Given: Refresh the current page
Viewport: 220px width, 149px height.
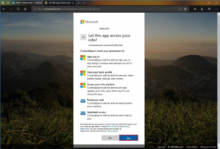Looking at the screenshot, I should click(18, 9).
